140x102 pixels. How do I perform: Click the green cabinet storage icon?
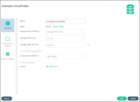click(x=130, y=9)
